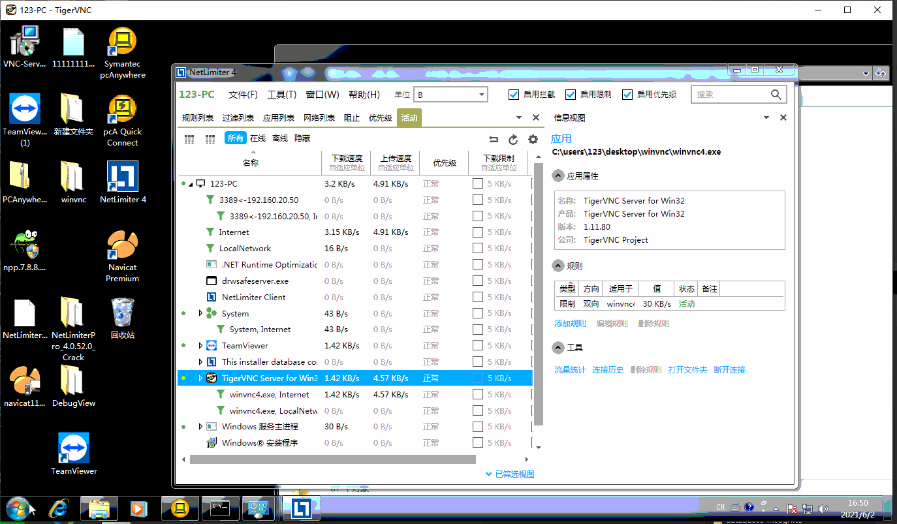
Task: Toggle 启用优先级 checkbox
Action: (x=627, y=95)
